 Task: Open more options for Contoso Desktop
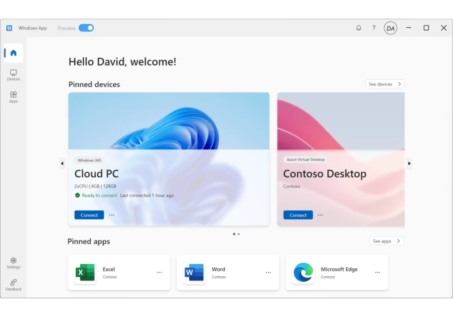pos(320,215)
